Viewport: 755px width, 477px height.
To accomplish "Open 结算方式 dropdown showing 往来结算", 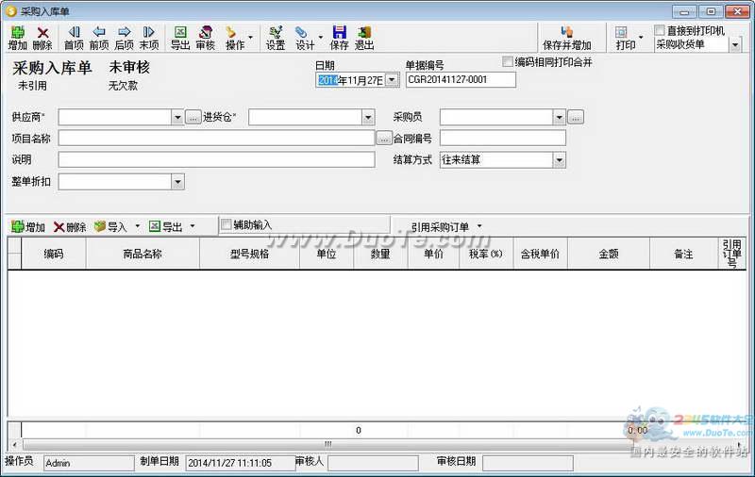I will tap(559, 159).
